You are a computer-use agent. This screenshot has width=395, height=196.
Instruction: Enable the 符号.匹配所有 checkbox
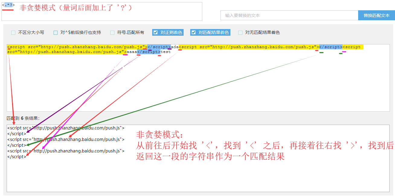[x=112, y=32]
